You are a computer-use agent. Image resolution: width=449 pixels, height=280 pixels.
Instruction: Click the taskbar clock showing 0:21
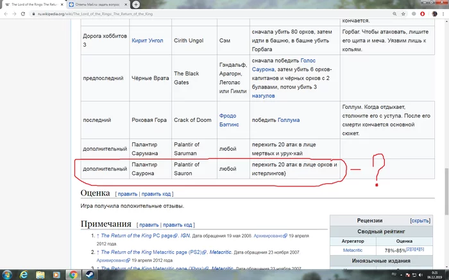coord(434,275)
